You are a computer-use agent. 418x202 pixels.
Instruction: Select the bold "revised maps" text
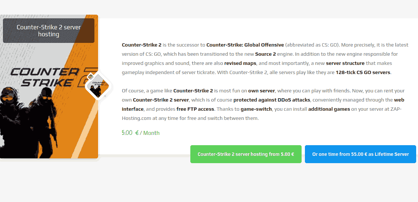(x=240, y=63)
